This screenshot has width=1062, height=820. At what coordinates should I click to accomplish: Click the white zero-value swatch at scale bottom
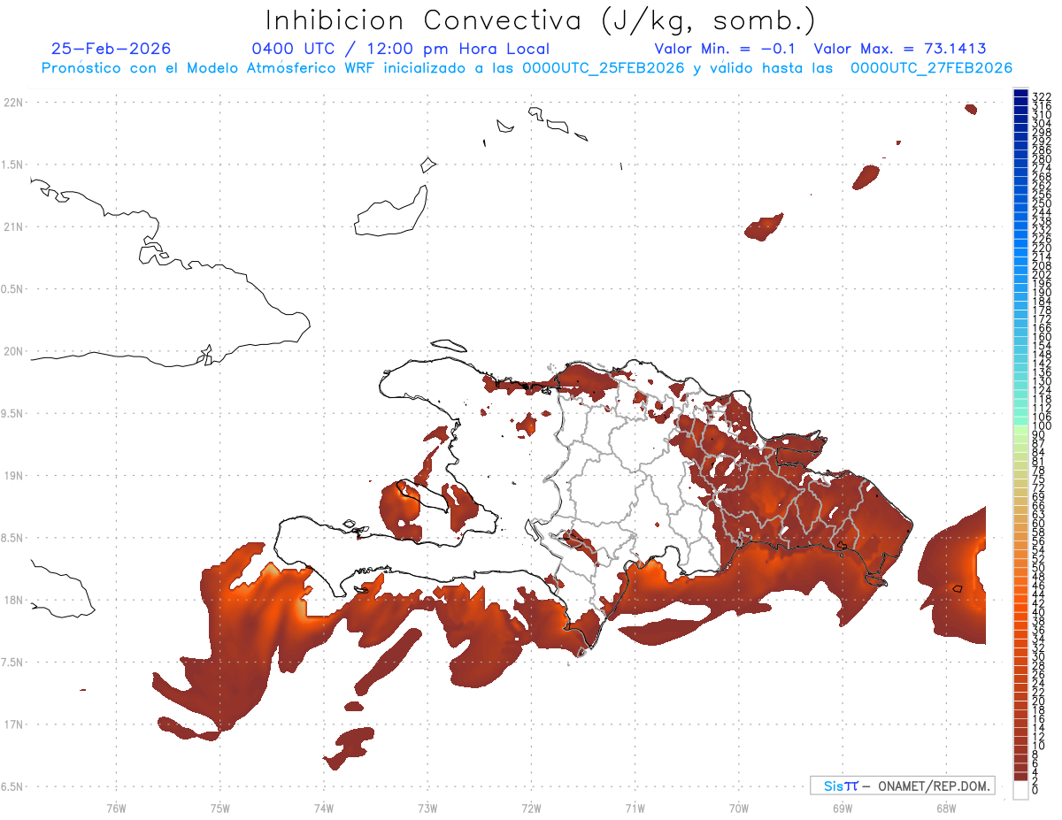pos(1020,791)
